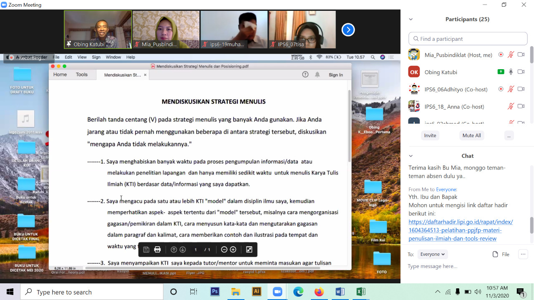Collapse the Participants panel chevron
Image resolution: width=534 pixels, height=300 pixels.
click(x=411, y=19)
